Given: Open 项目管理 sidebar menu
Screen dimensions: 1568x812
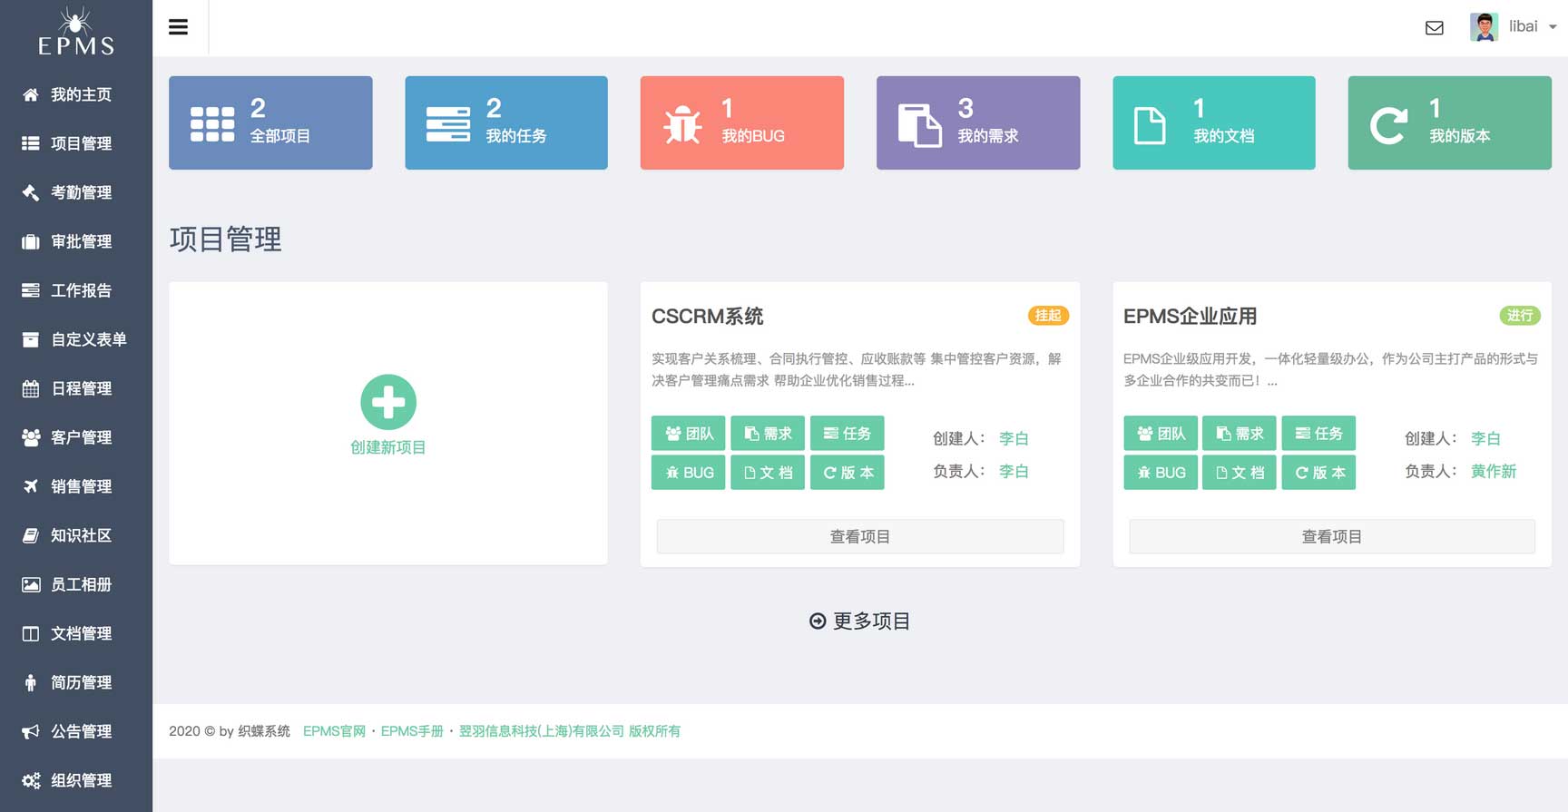Looking at the screenshot, I should coord(76,143).
